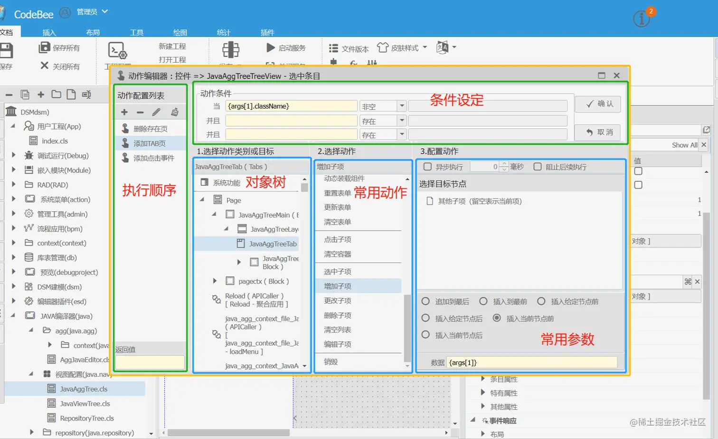Click the new-file icon above project tree
The height and width of the screenshot is (439, 718).
pyautogui.click(x=71, y=94)
